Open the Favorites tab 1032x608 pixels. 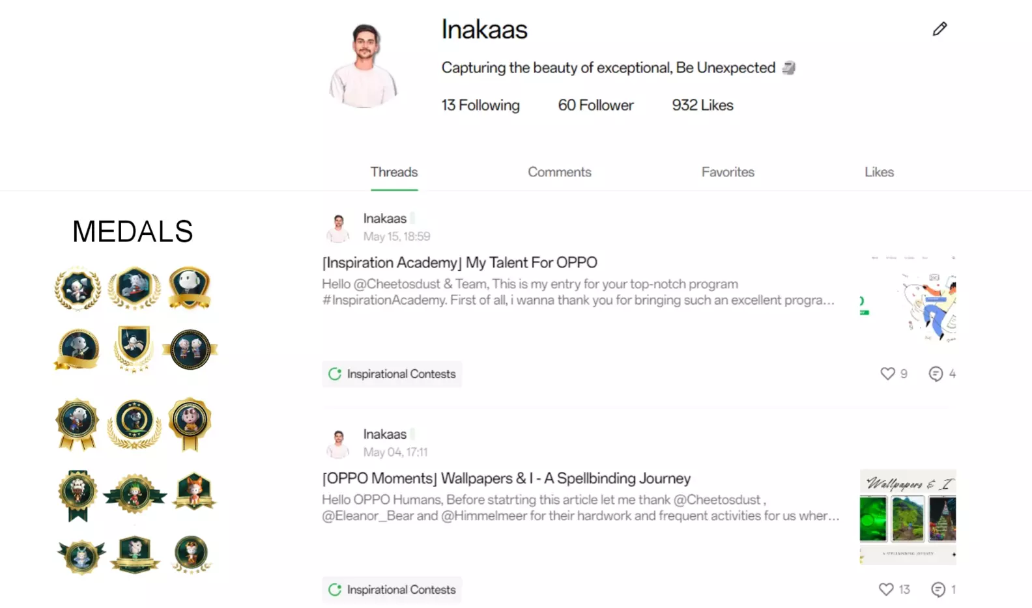coord(728,172)
